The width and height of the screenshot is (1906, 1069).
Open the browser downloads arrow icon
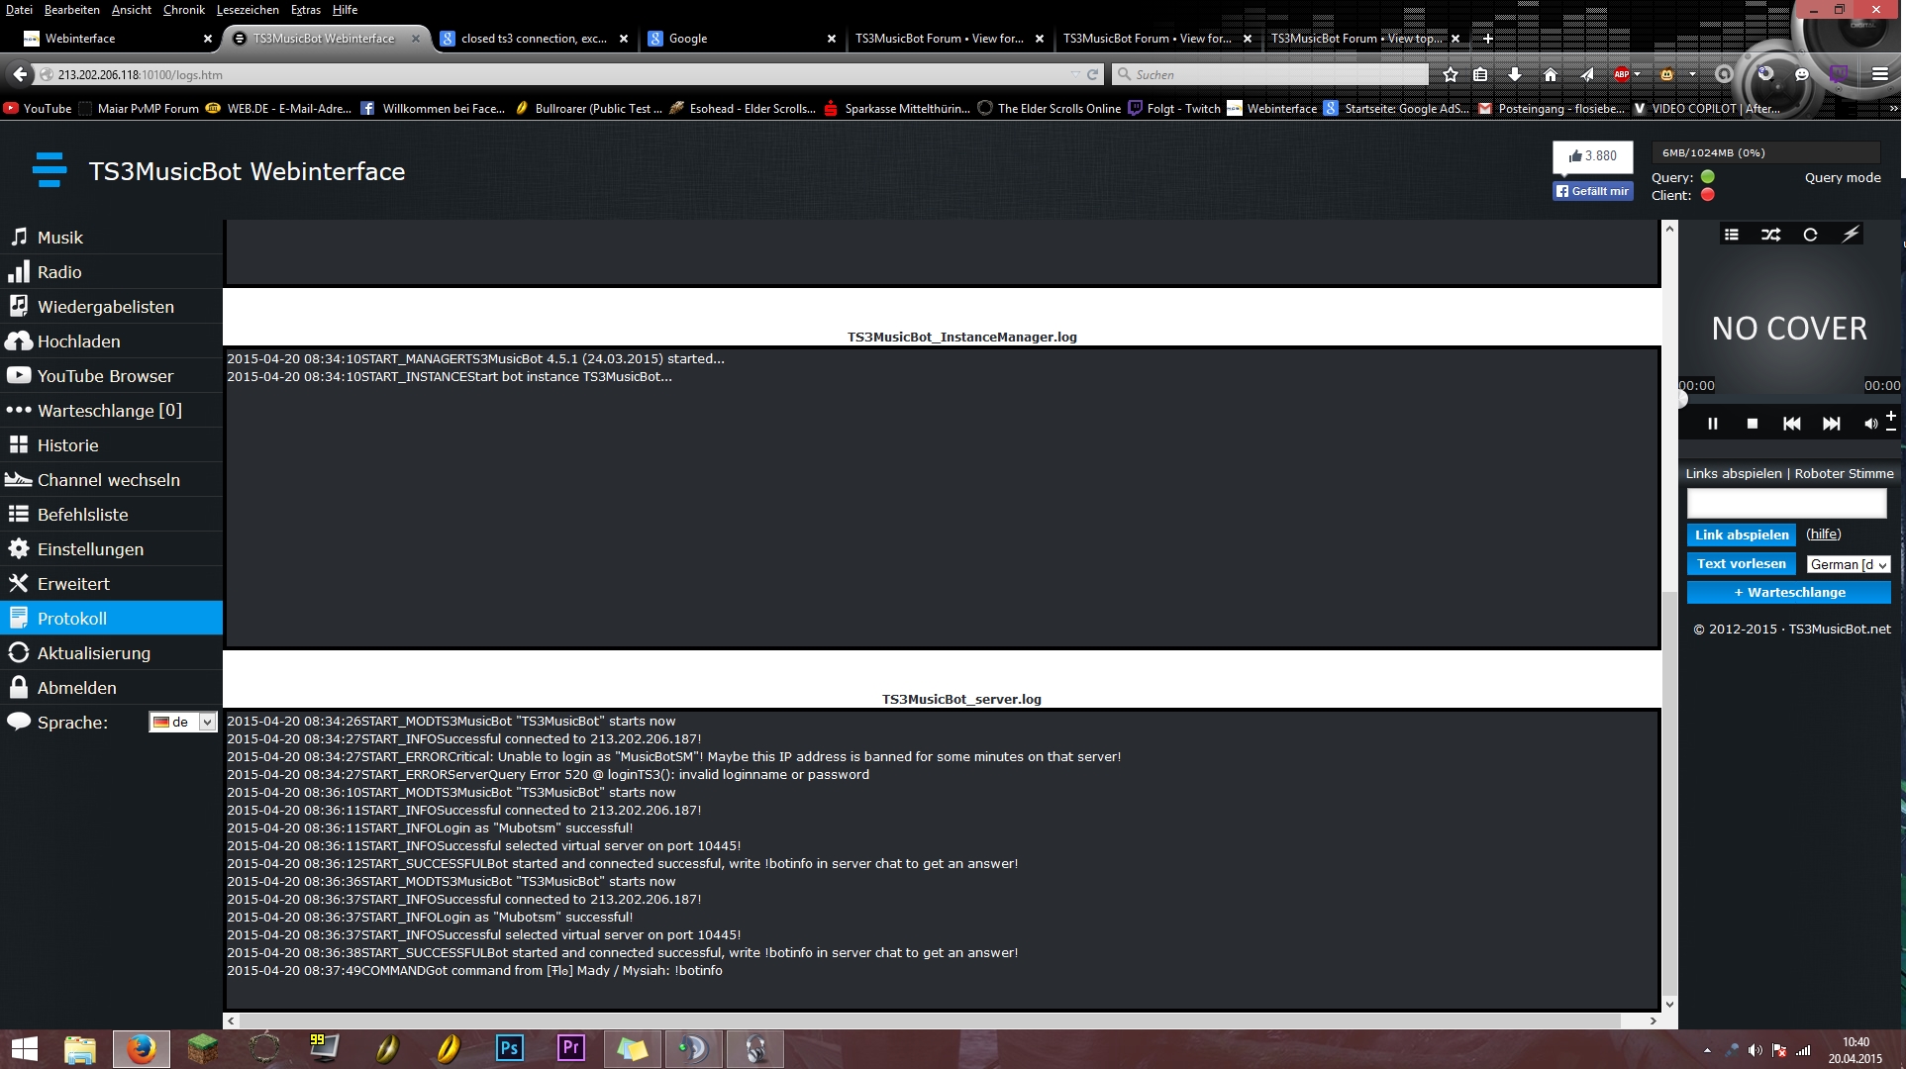(x=1514, y=74)
